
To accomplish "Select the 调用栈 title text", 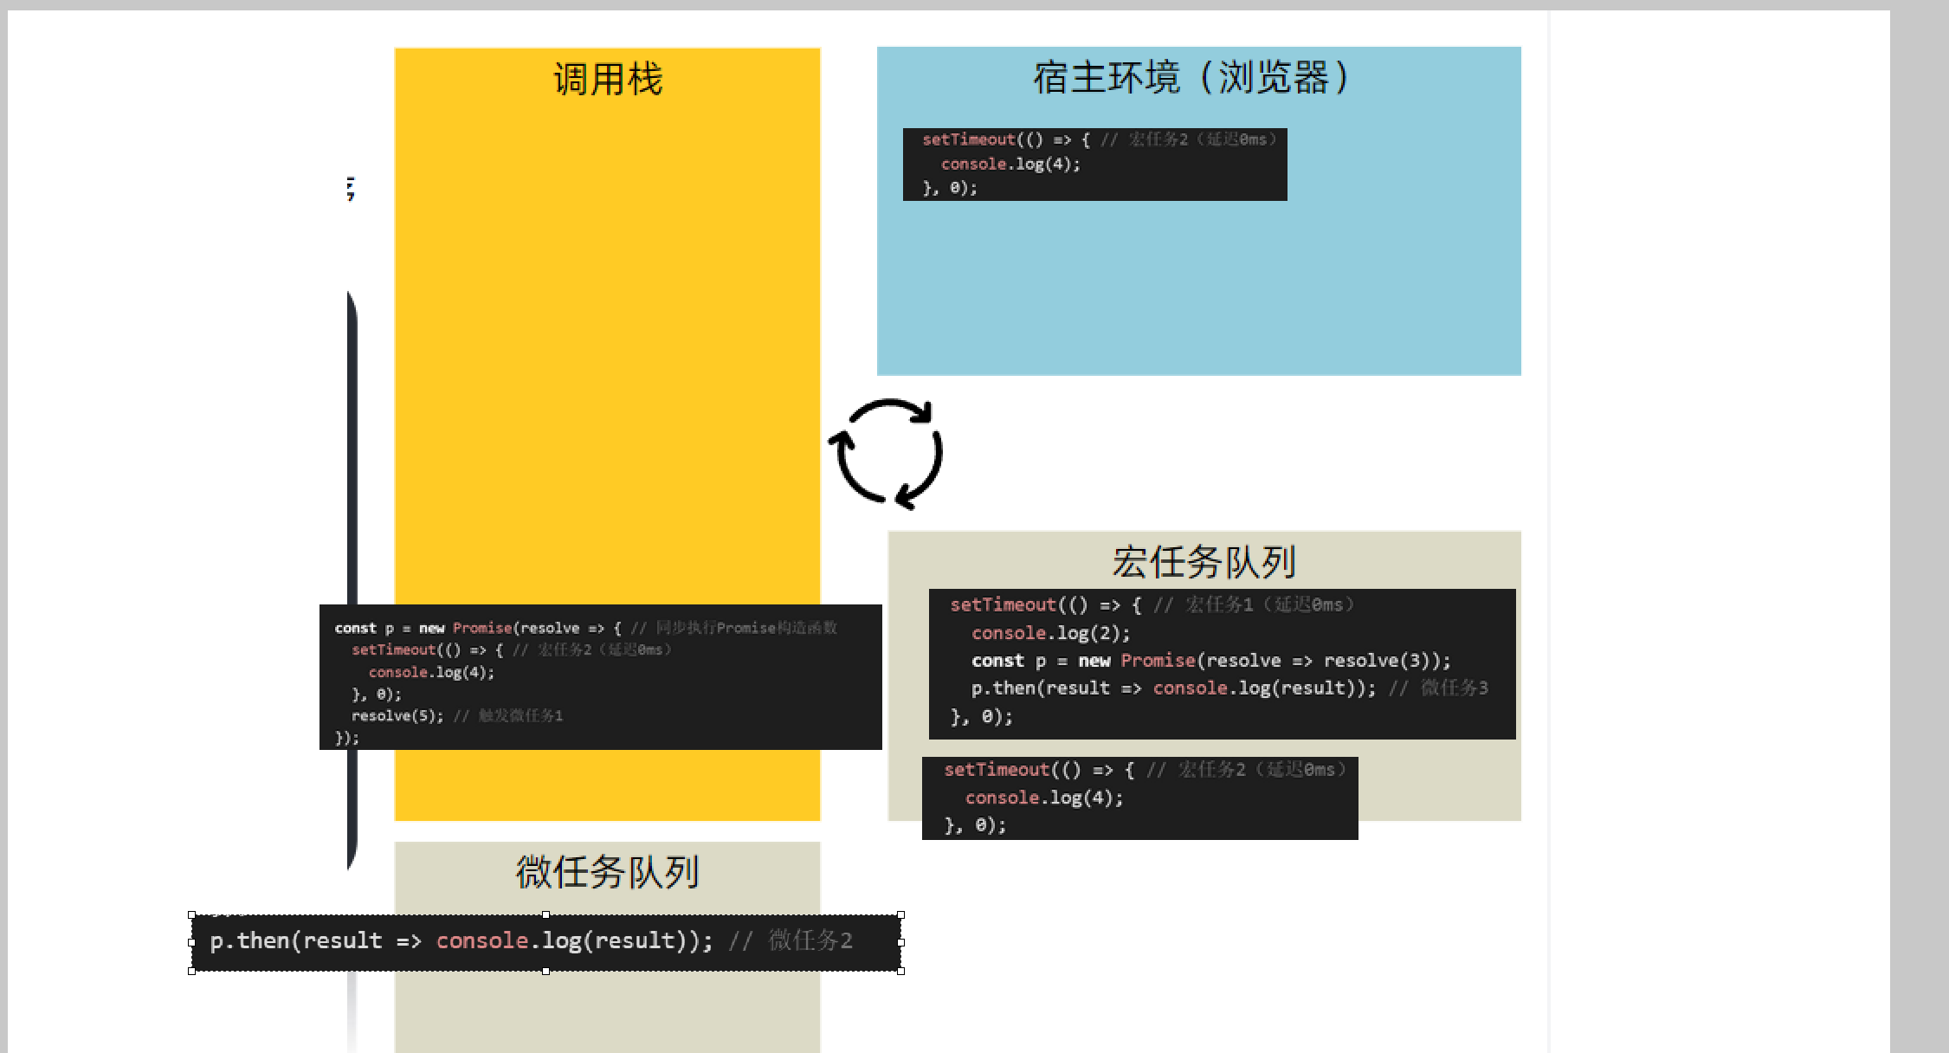I will point(608,80).
